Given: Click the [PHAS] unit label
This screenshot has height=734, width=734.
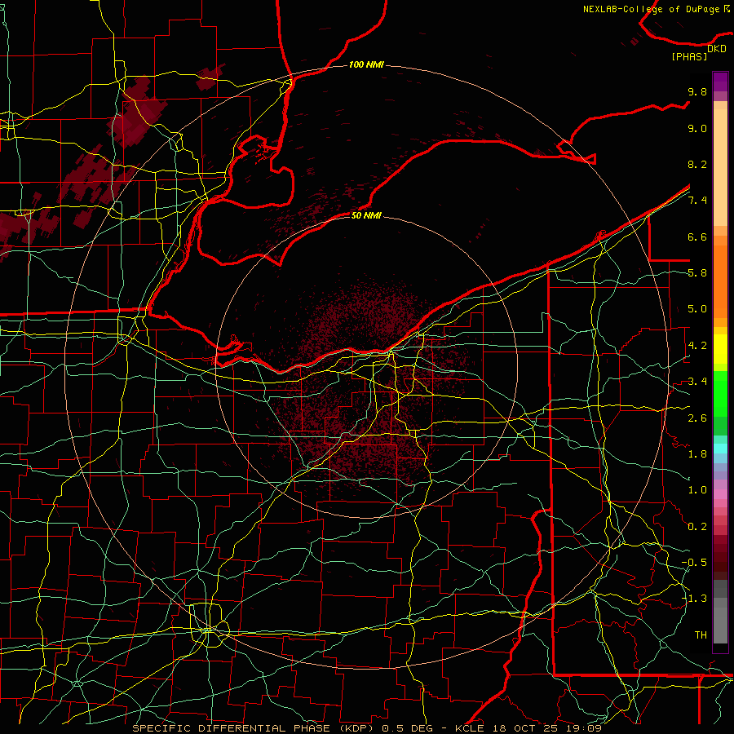Looking at the screenshot, I should click(x=689, y=56).
